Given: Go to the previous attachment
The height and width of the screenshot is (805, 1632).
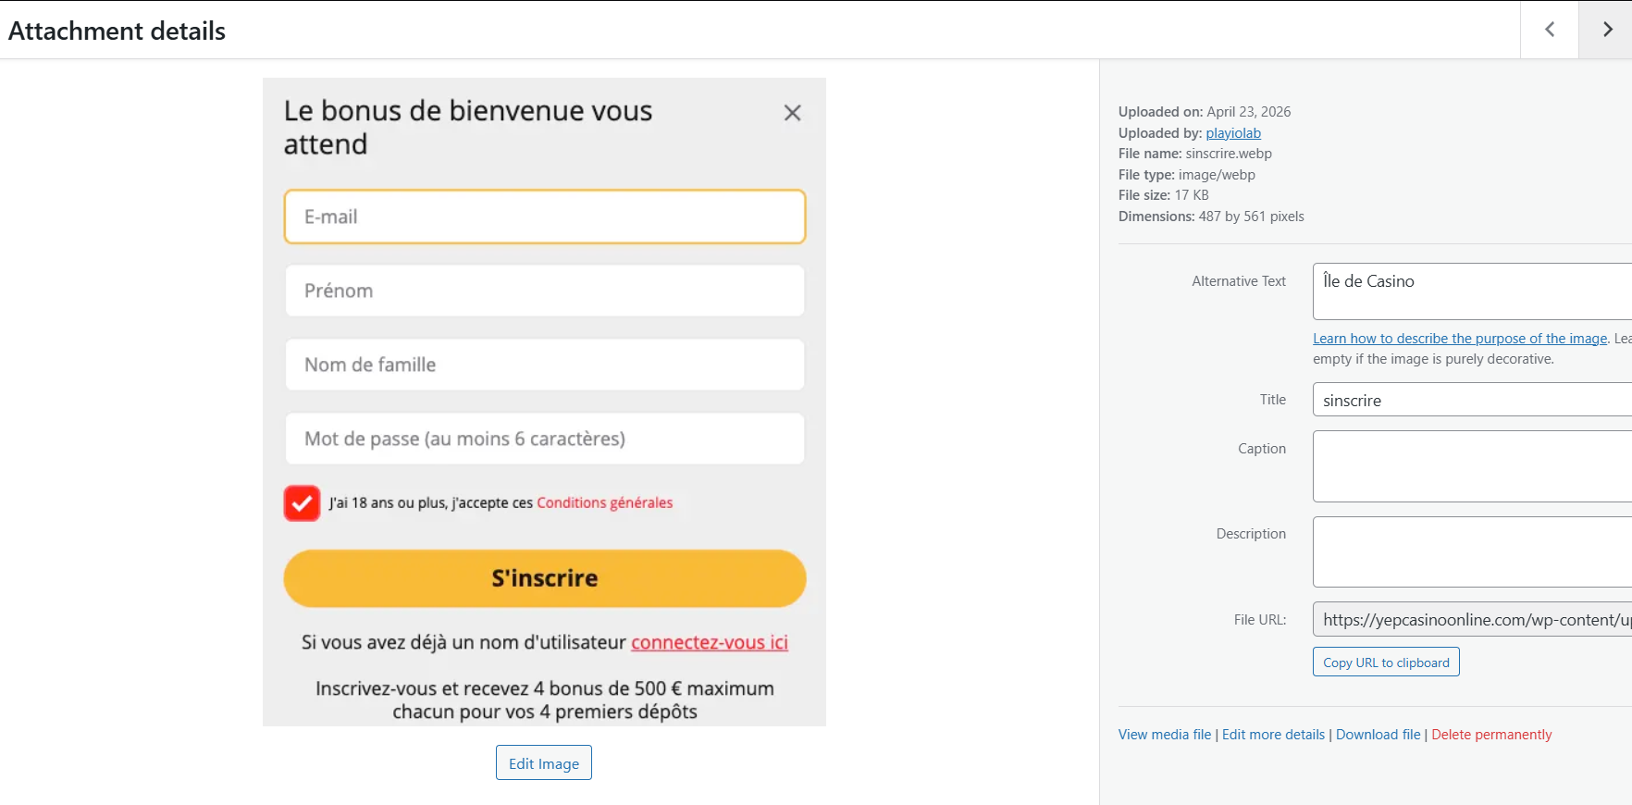Looking at the screenshot, I should 1550,30.
